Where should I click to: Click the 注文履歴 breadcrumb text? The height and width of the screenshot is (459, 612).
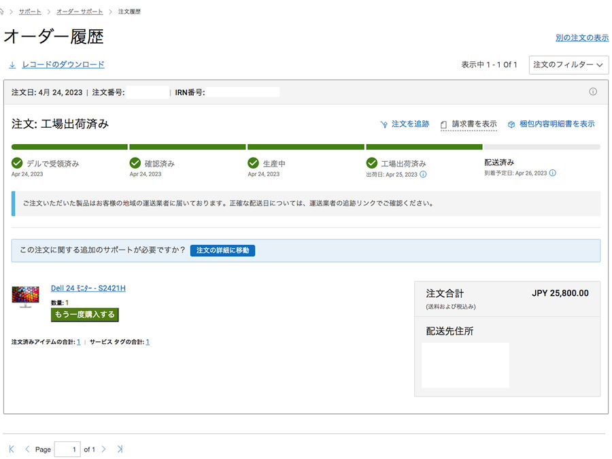[129, 12]
